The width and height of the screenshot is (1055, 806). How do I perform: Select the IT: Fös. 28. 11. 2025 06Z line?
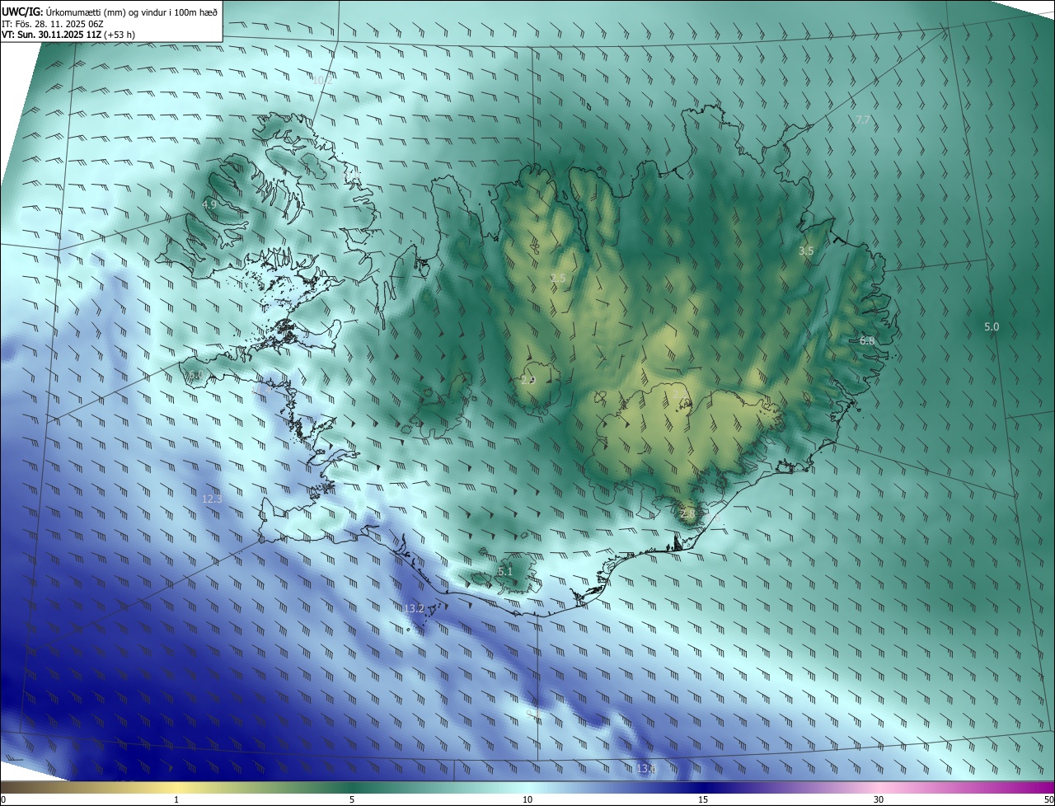point(53,23)
